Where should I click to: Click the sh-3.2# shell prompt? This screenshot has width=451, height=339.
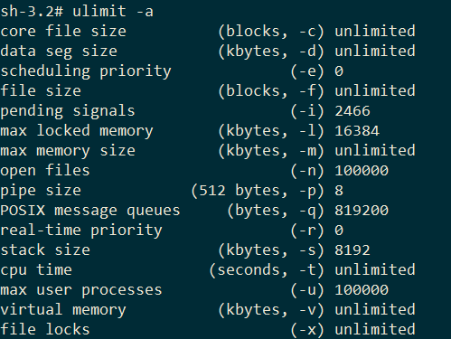tap(32, 12)
